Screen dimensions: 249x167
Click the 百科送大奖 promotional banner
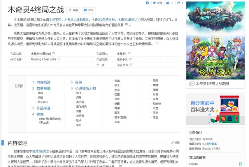pyautogui.click(x=215, y=108)
